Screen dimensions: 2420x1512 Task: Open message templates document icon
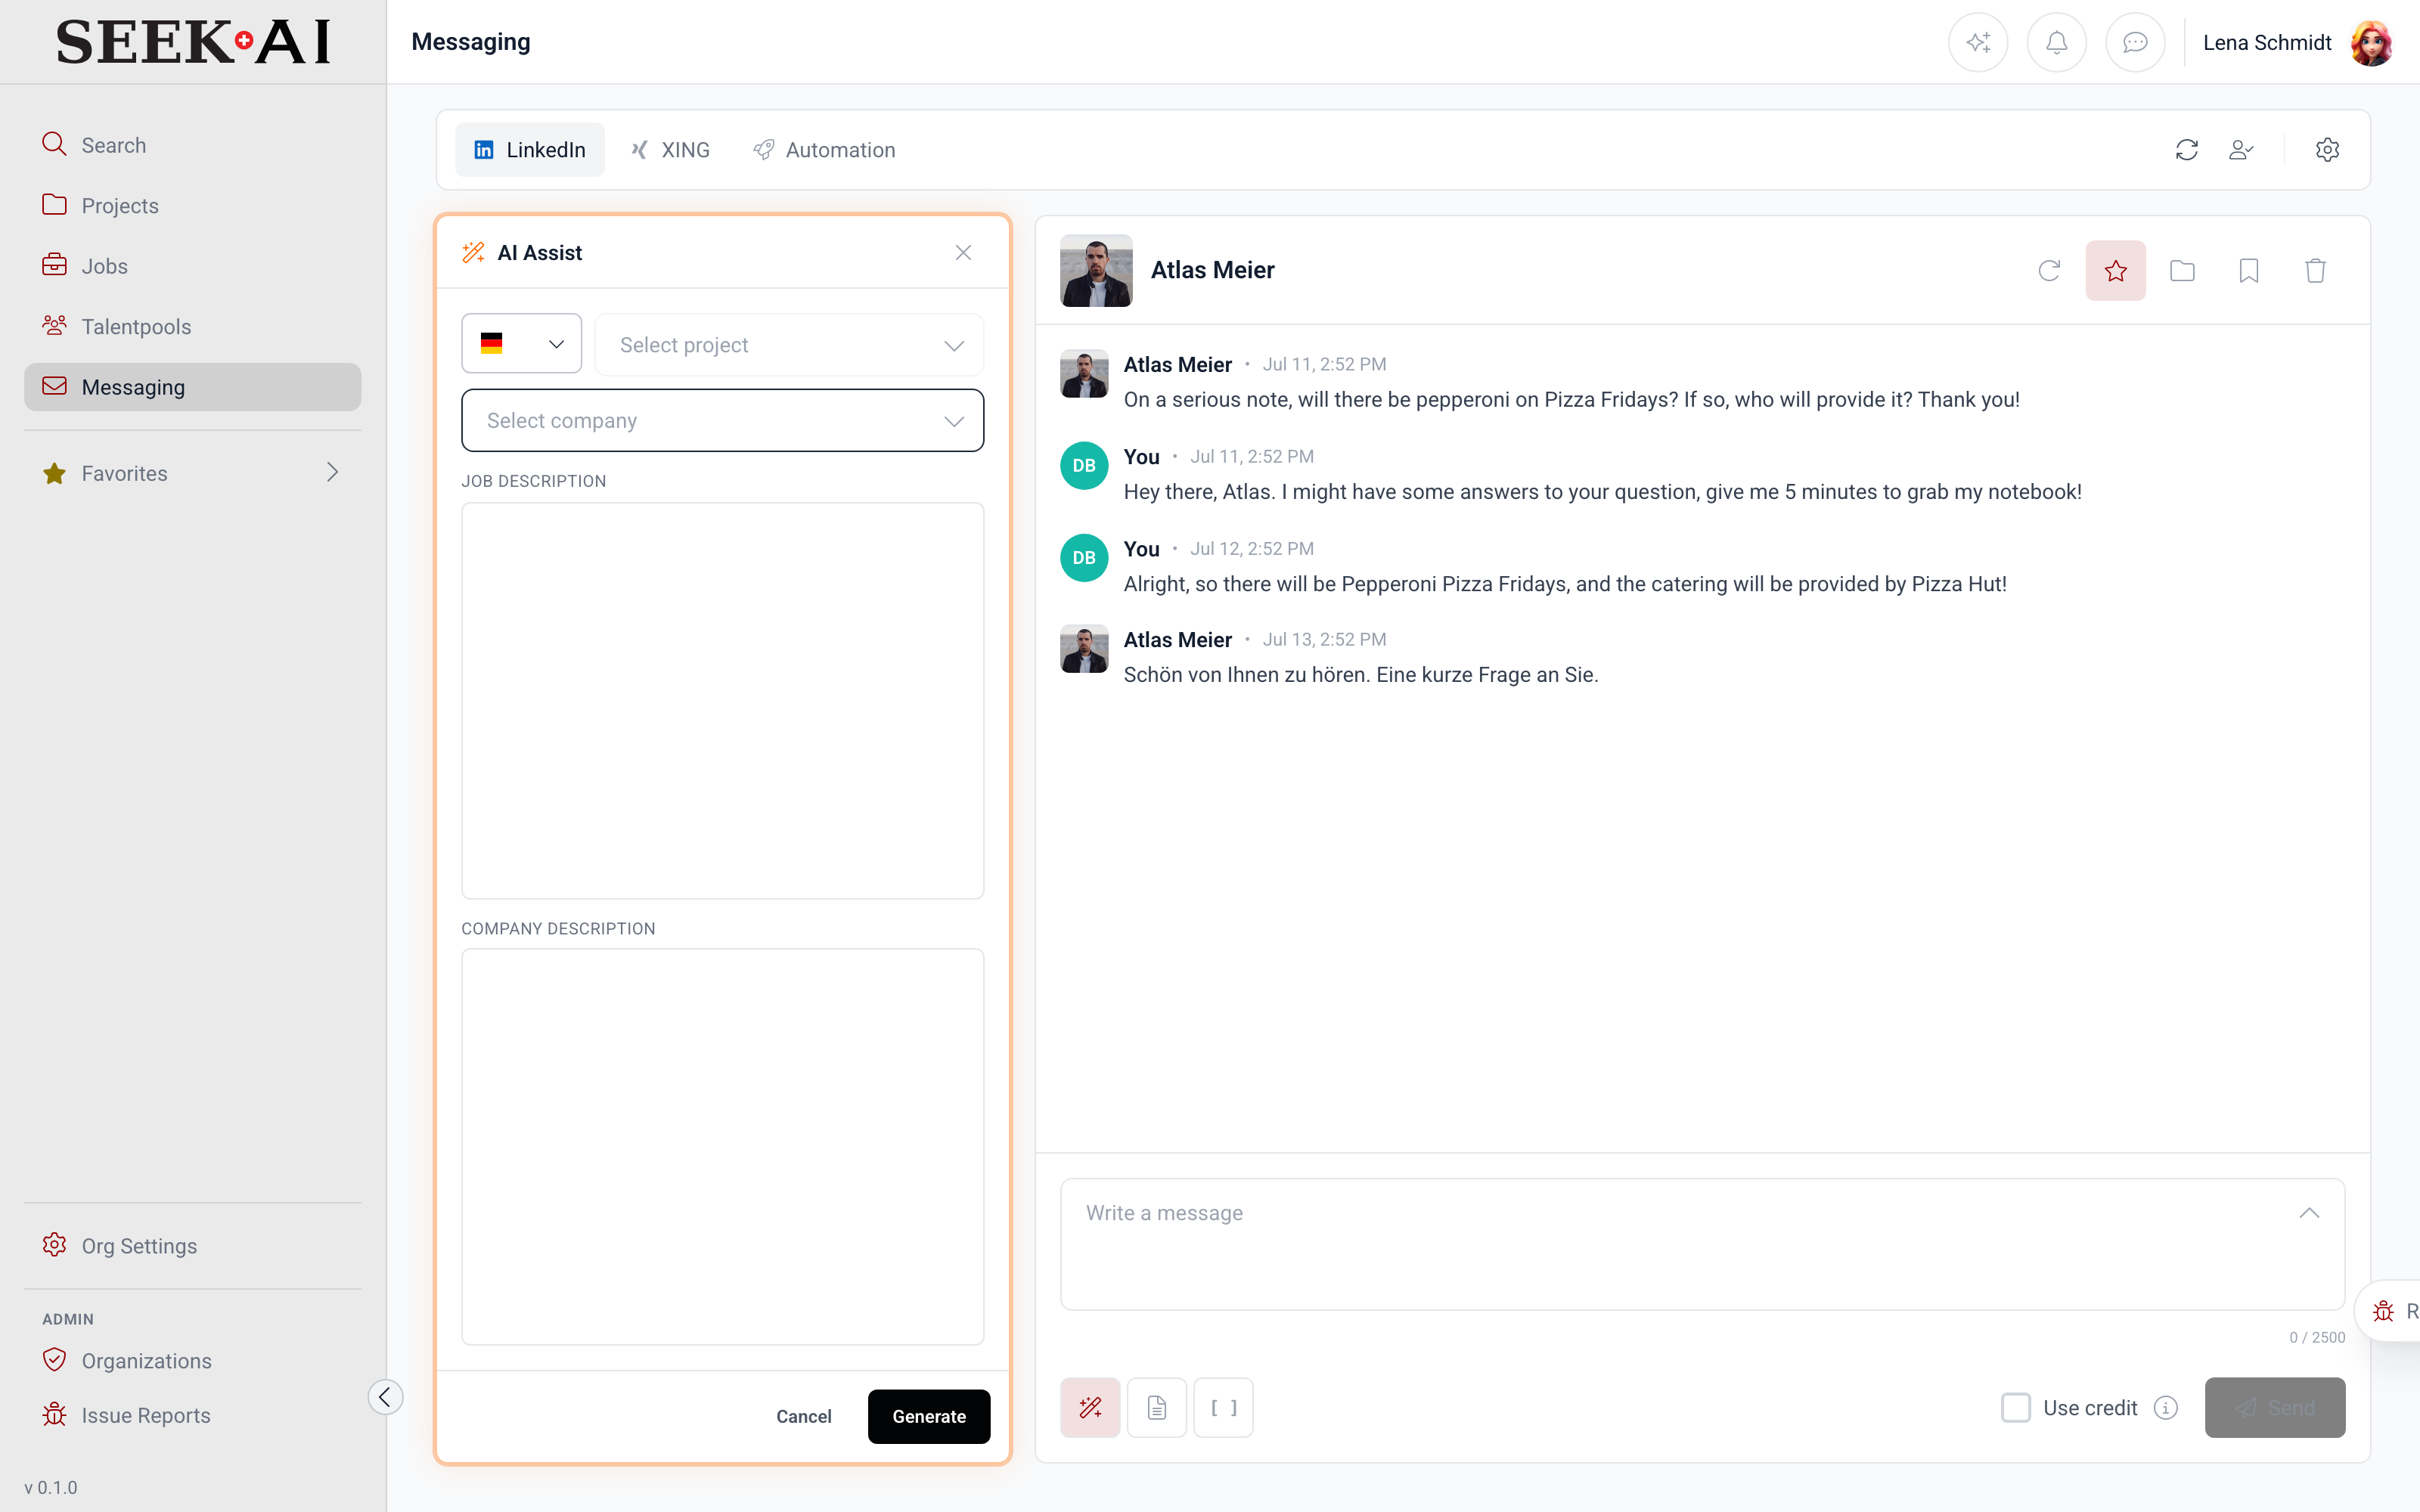tap(1157, 1407)
